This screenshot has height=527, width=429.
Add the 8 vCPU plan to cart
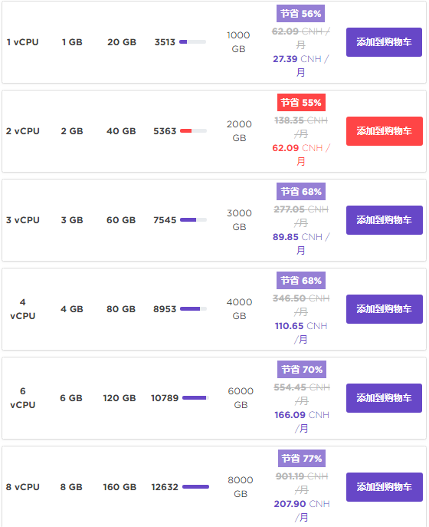tap(385, 487)
